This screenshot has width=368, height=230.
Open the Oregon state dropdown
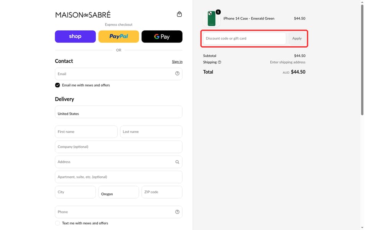[118, 192]
